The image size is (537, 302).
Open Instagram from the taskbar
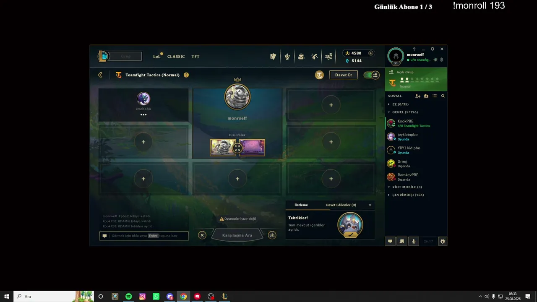tap(142, 297)
